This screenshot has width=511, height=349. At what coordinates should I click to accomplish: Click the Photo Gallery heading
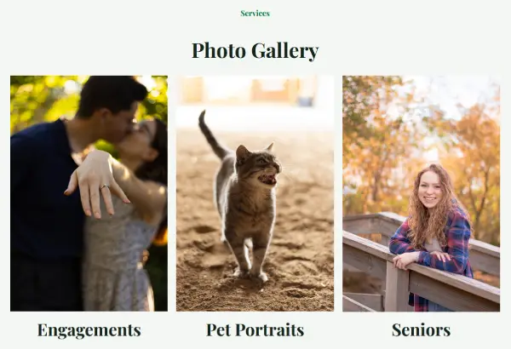255,50
